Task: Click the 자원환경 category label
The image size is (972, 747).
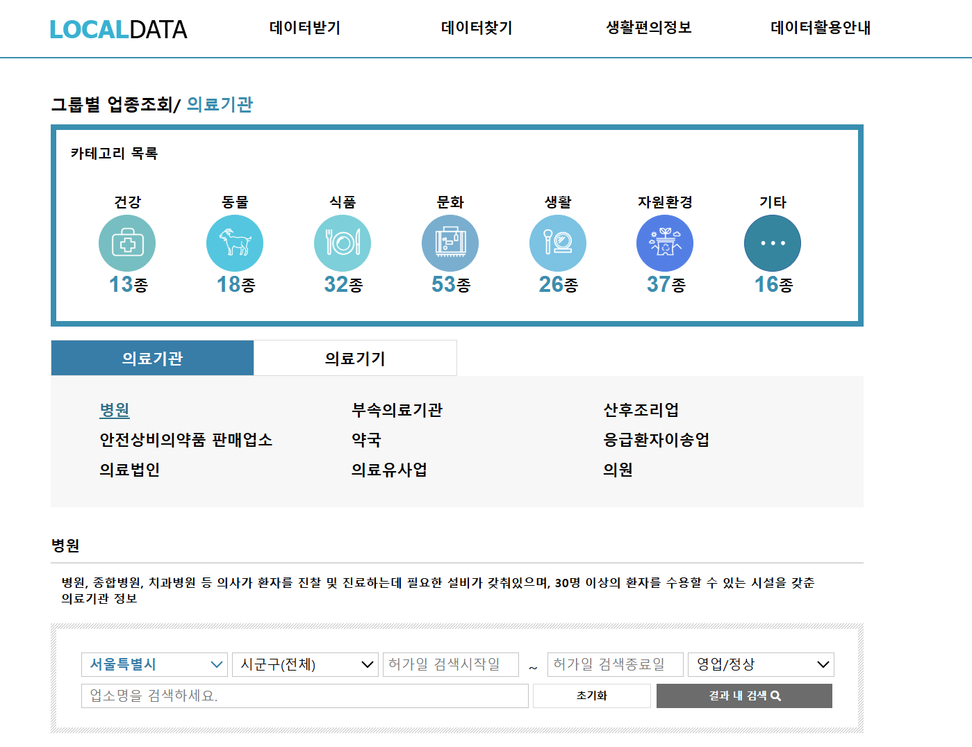Action: click(665, 202)
